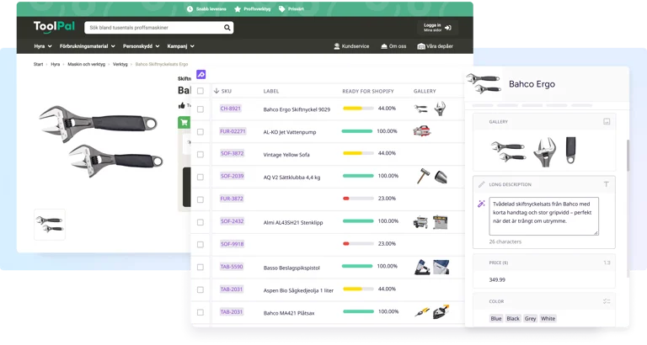Click the Våra depåer store icon
647x345 pixels.
pos(421,46)
